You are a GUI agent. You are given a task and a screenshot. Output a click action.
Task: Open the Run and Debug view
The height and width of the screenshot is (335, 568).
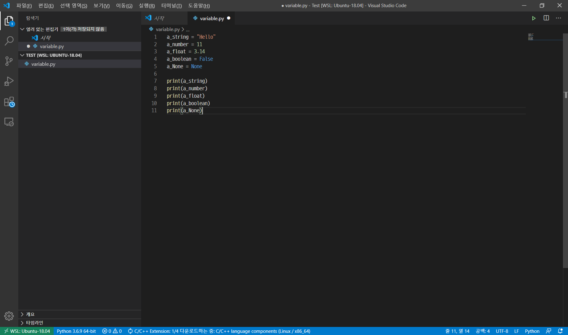click(x=9, y=82)
